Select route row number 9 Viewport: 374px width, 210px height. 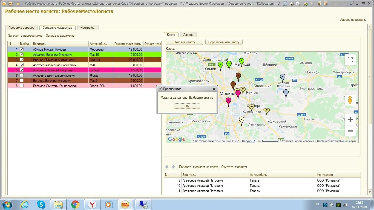262,180
